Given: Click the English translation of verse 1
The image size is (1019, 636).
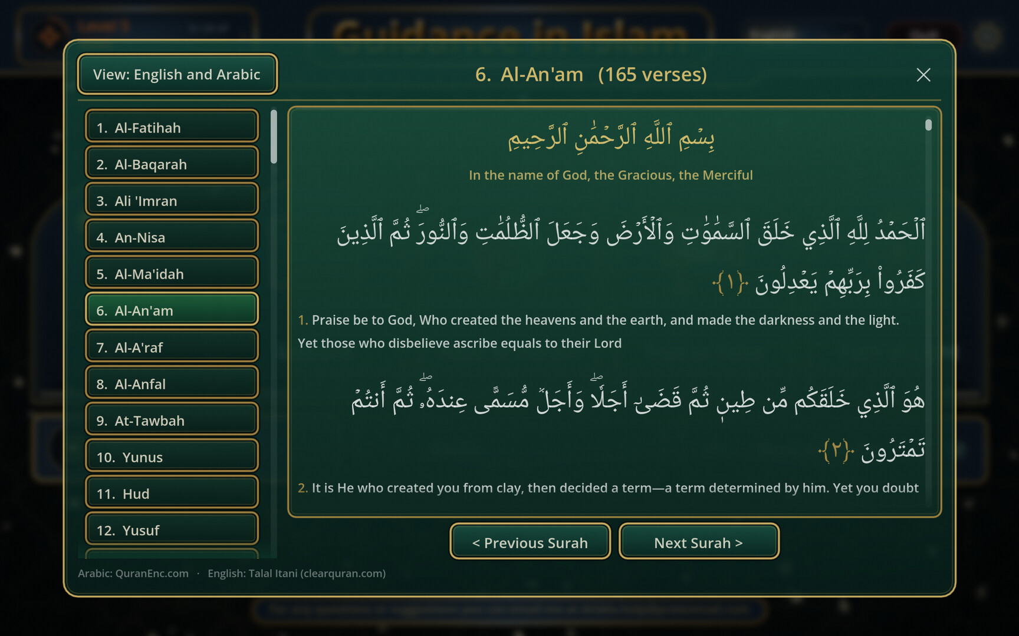Looking at the screenshot, I should (x=599, y=332).
